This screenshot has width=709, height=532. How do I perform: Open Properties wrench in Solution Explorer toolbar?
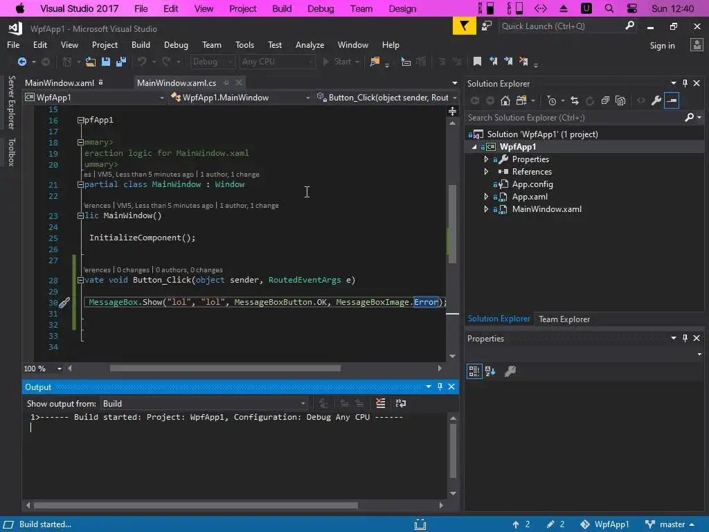click(656, 100)
